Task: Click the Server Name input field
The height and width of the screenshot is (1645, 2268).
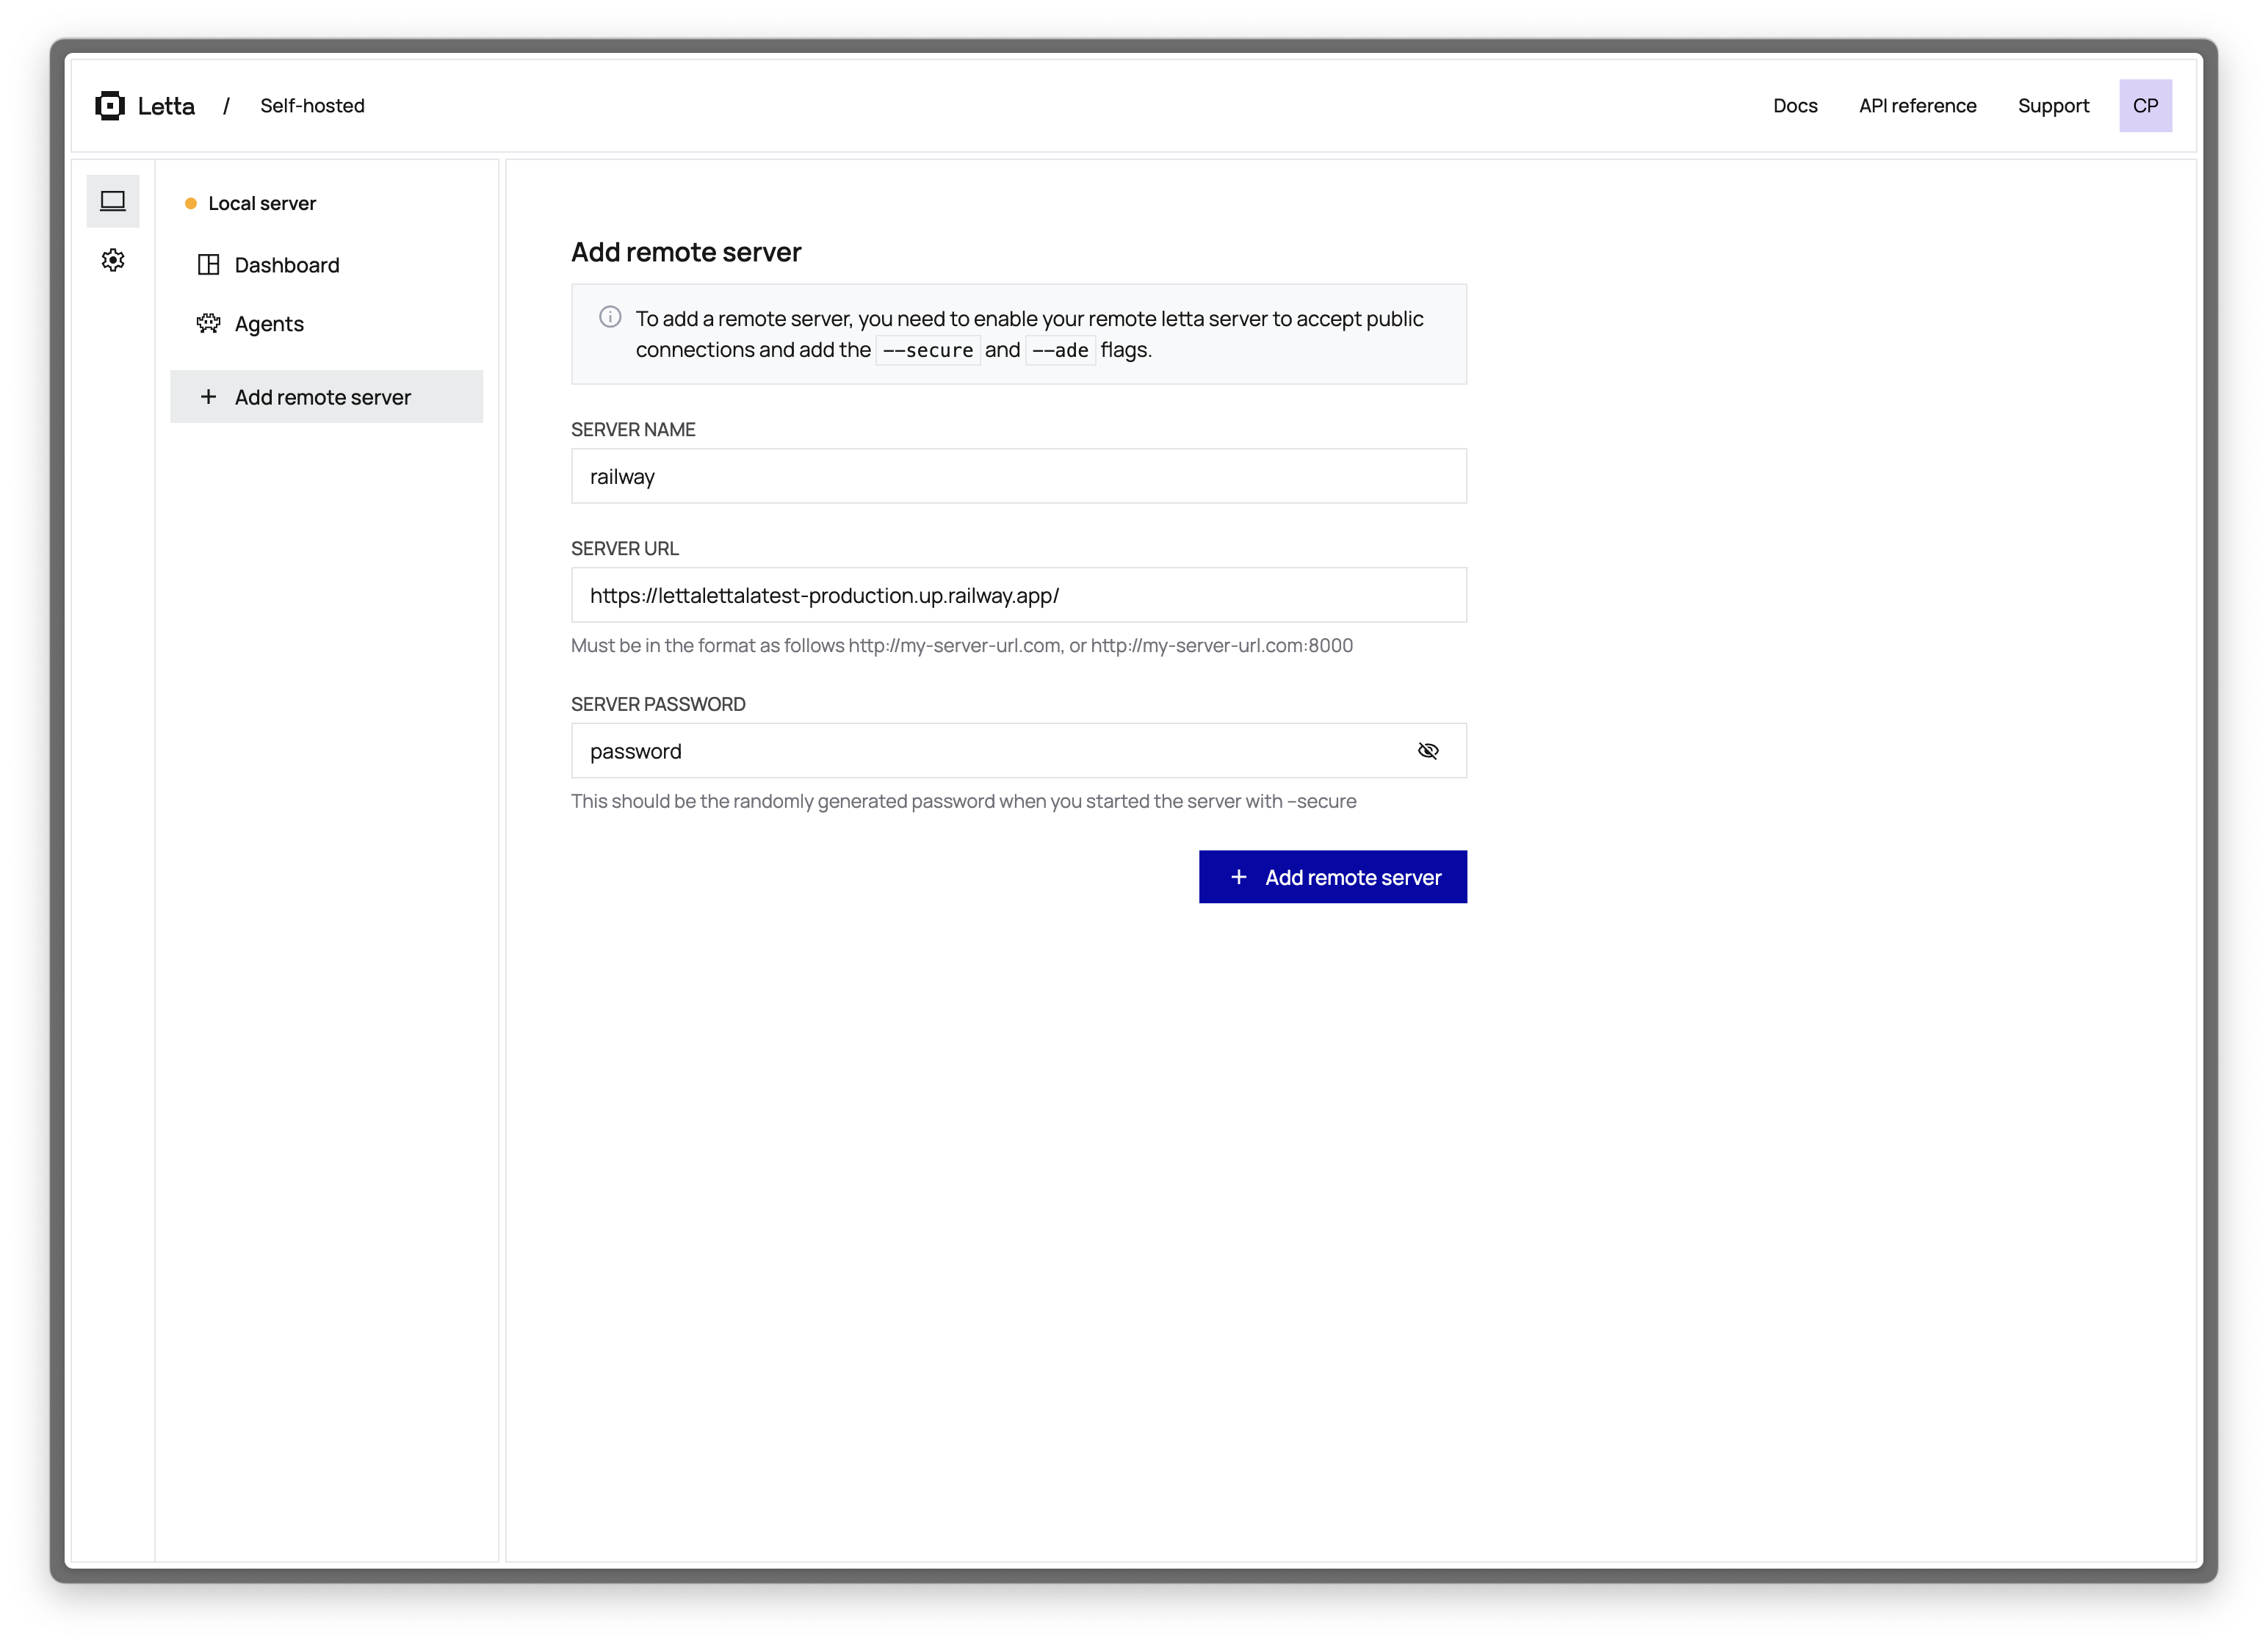Action: pyautogui.click(x=1018, y=476)
